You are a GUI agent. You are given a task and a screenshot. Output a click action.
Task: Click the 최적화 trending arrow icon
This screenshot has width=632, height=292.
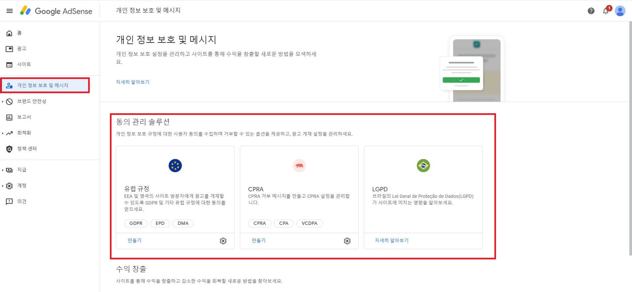click(10, 133)
